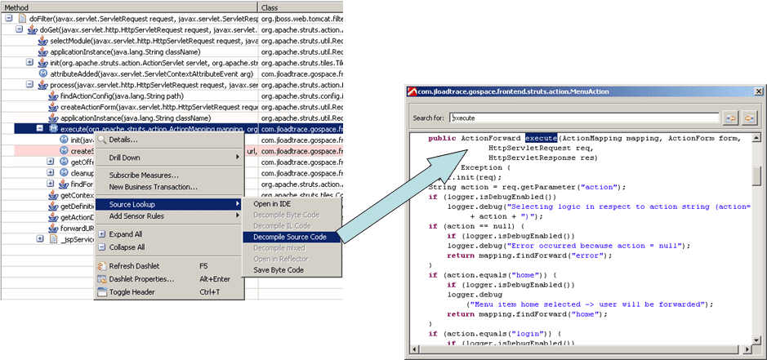The image size is (767, 360).
Task: Click the Refresh Dashlet icon in context menu
Action: click(102, 266)
